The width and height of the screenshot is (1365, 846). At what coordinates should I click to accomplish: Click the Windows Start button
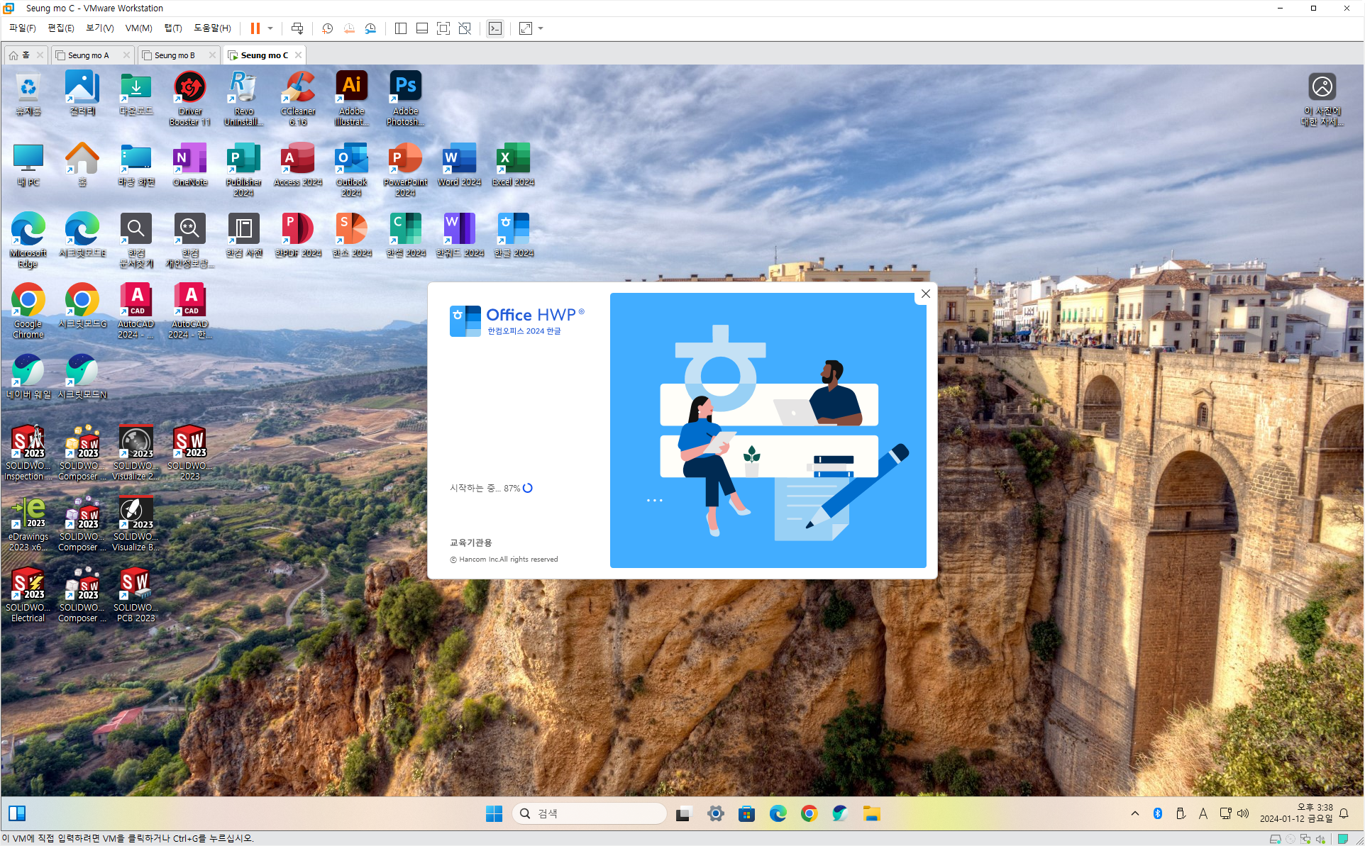click(494, 813)
